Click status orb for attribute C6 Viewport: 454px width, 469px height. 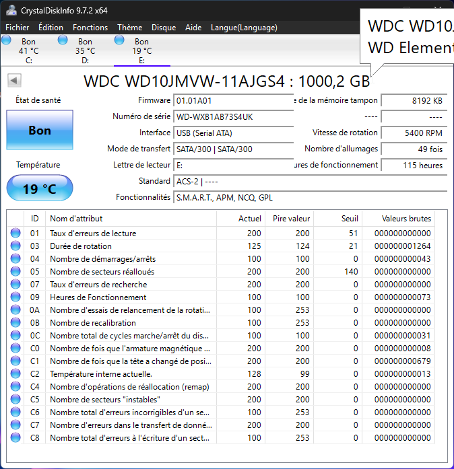(15, 412)
